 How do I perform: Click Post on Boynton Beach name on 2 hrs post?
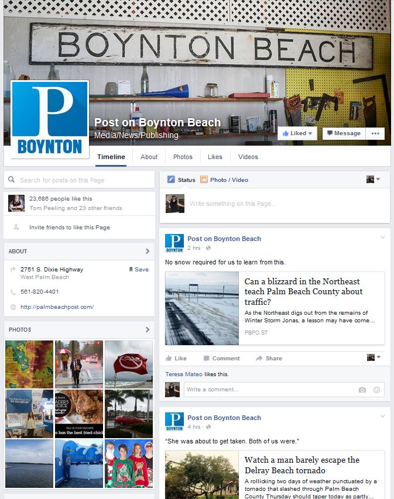pos(224,239)
